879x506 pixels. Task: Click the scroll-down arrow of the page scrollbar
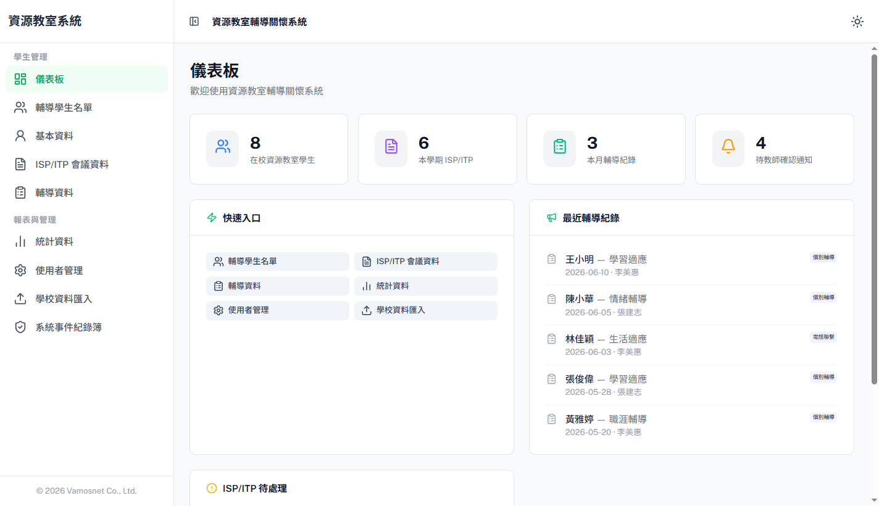pos(874,500)
